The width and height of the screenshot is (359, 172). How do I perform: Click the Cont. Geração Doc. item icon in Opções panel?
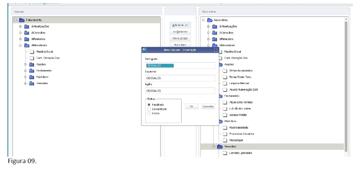coord(32,58)
